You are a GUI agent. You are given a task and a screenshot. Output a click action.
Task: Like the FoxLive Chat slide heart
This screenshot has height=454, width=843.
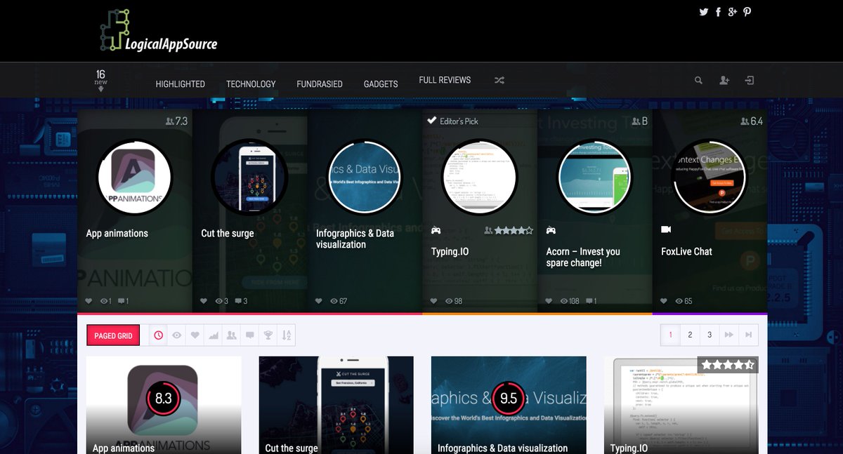click(x=665, y=301)
